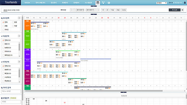Go to previous period with single-left arrow
187x105 pixels.
point(74,10)
